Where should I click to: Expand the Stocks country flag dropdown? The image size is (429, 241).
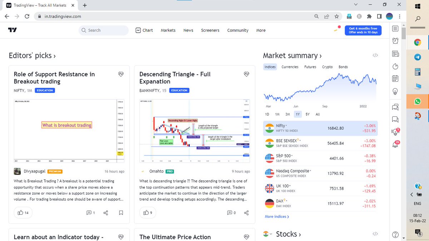pos(267,234)
